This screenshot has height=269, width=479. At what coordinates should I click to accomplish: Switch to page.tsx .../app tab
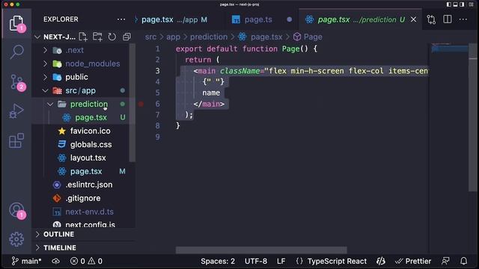[x=174, y=20]
